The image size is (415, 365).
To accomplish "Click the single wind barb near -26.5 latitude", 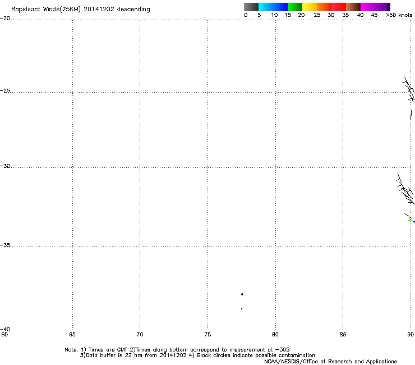I will [x=411, y=115].
